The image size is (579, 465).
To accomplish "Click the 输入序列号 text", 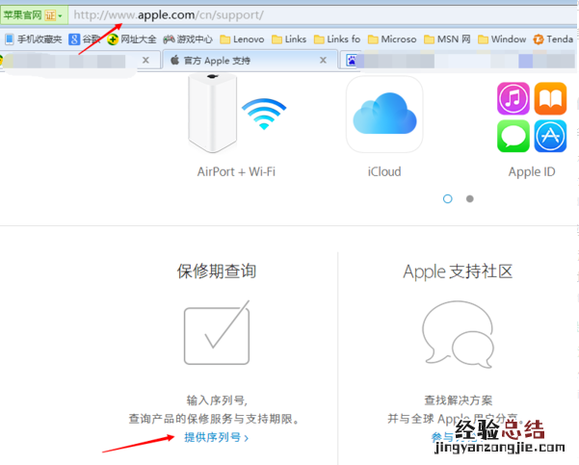I will 217,400.
